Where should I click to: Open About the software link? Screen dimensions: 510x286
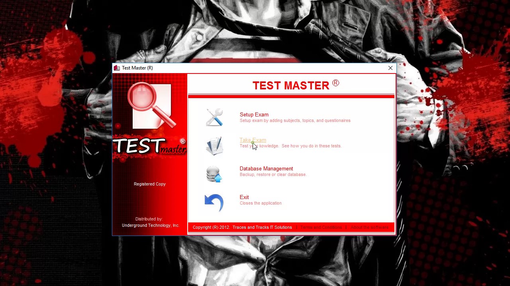(x=369, y=227)
